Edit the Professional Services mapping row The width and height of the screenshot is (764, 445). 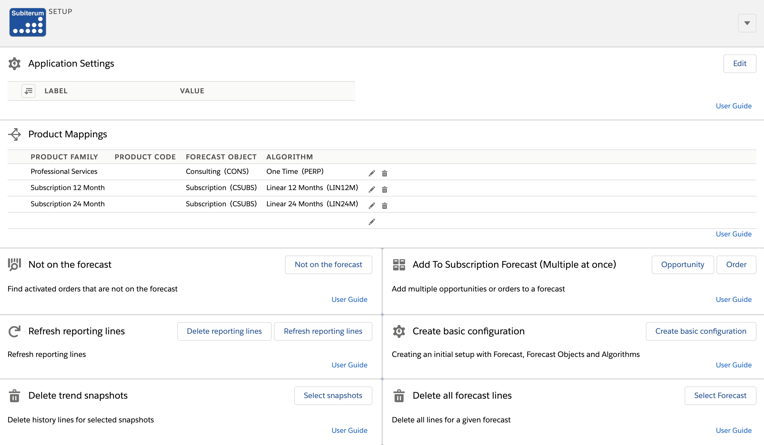pyautogui.click(x=372, y=173)
